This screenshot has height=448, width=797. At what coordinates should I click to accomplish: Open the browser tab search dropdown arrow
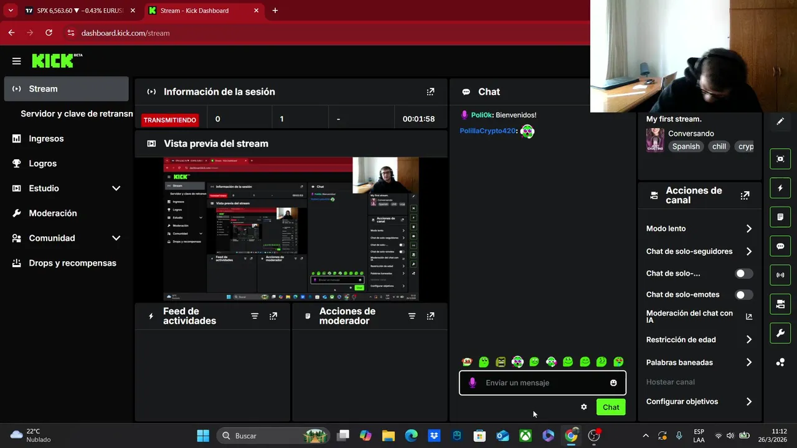[11, 11]
